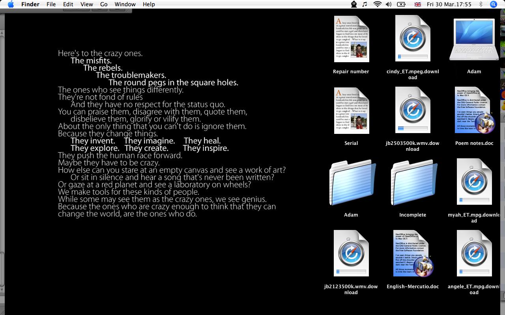Image resolution: width=505 pixels, height=315 pixels.
Task: Click the 'Poem notes.doc' file label
Action: [x=474, y=143]
